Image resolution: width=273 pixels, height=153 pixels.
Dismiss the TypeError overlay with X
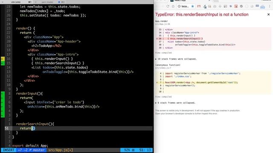268,14
